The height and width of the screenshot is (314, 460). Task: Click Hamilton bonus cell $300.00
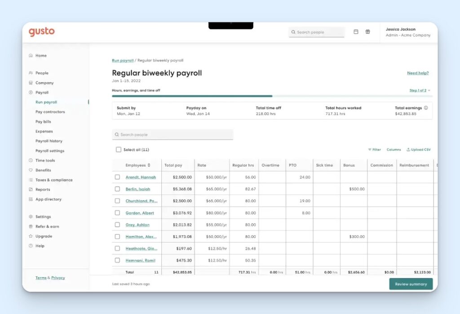(x=354, y=237)
